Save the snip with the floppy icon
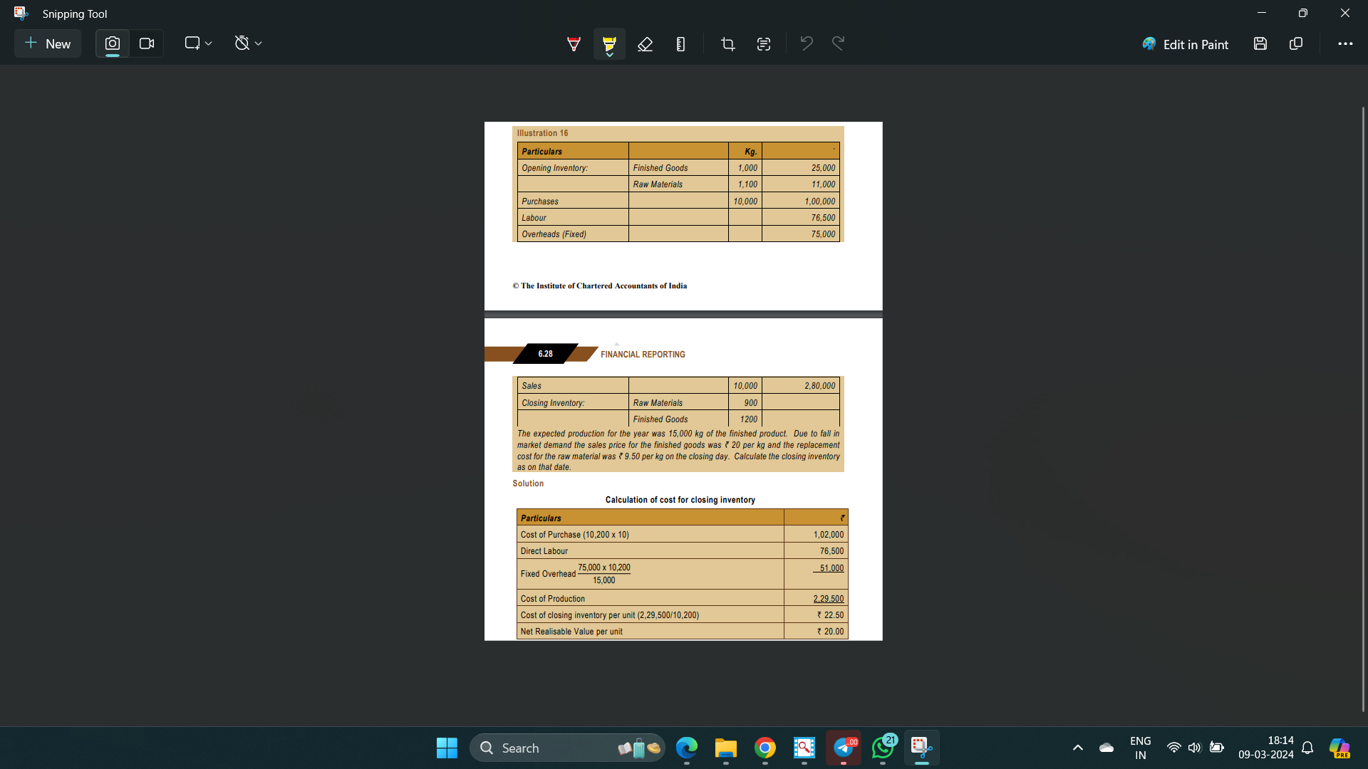This screenshot has width=1368, height=769. [x=1260, y=43]
